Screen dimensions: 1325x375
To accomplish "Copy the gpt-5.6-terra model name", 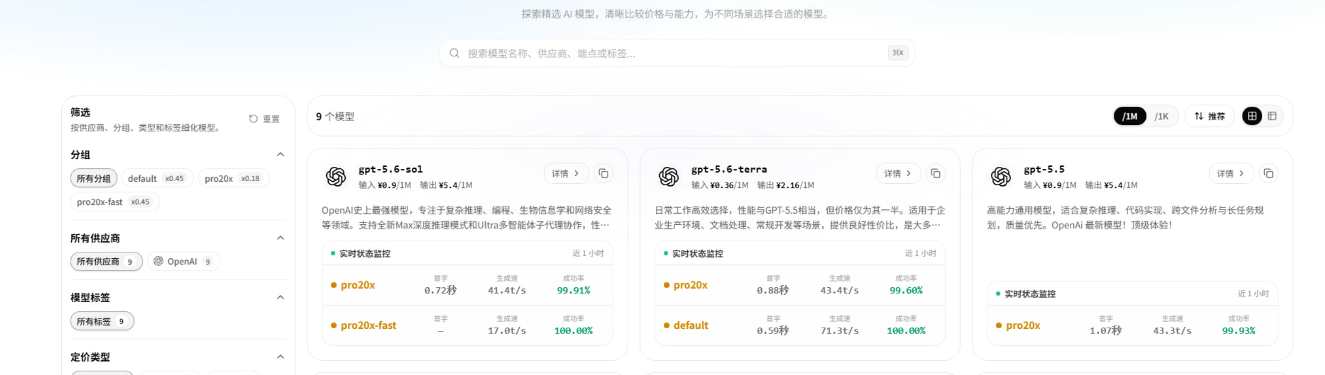I will [936, 174].
